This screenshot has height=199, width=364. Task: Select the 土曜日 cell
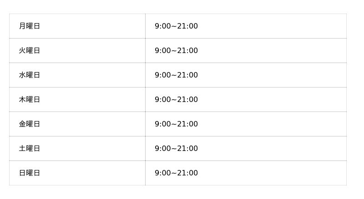[x=30, y=149]
